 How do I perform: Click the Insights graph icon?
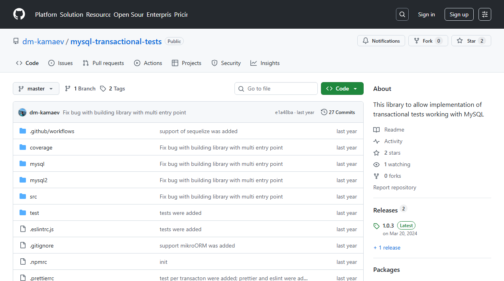click(254, 63)
